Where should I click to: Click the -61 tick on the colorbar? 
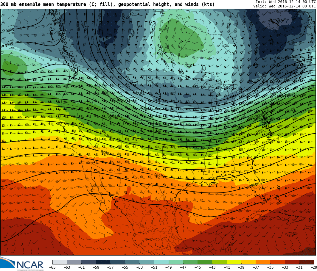[x=81, y=267]
